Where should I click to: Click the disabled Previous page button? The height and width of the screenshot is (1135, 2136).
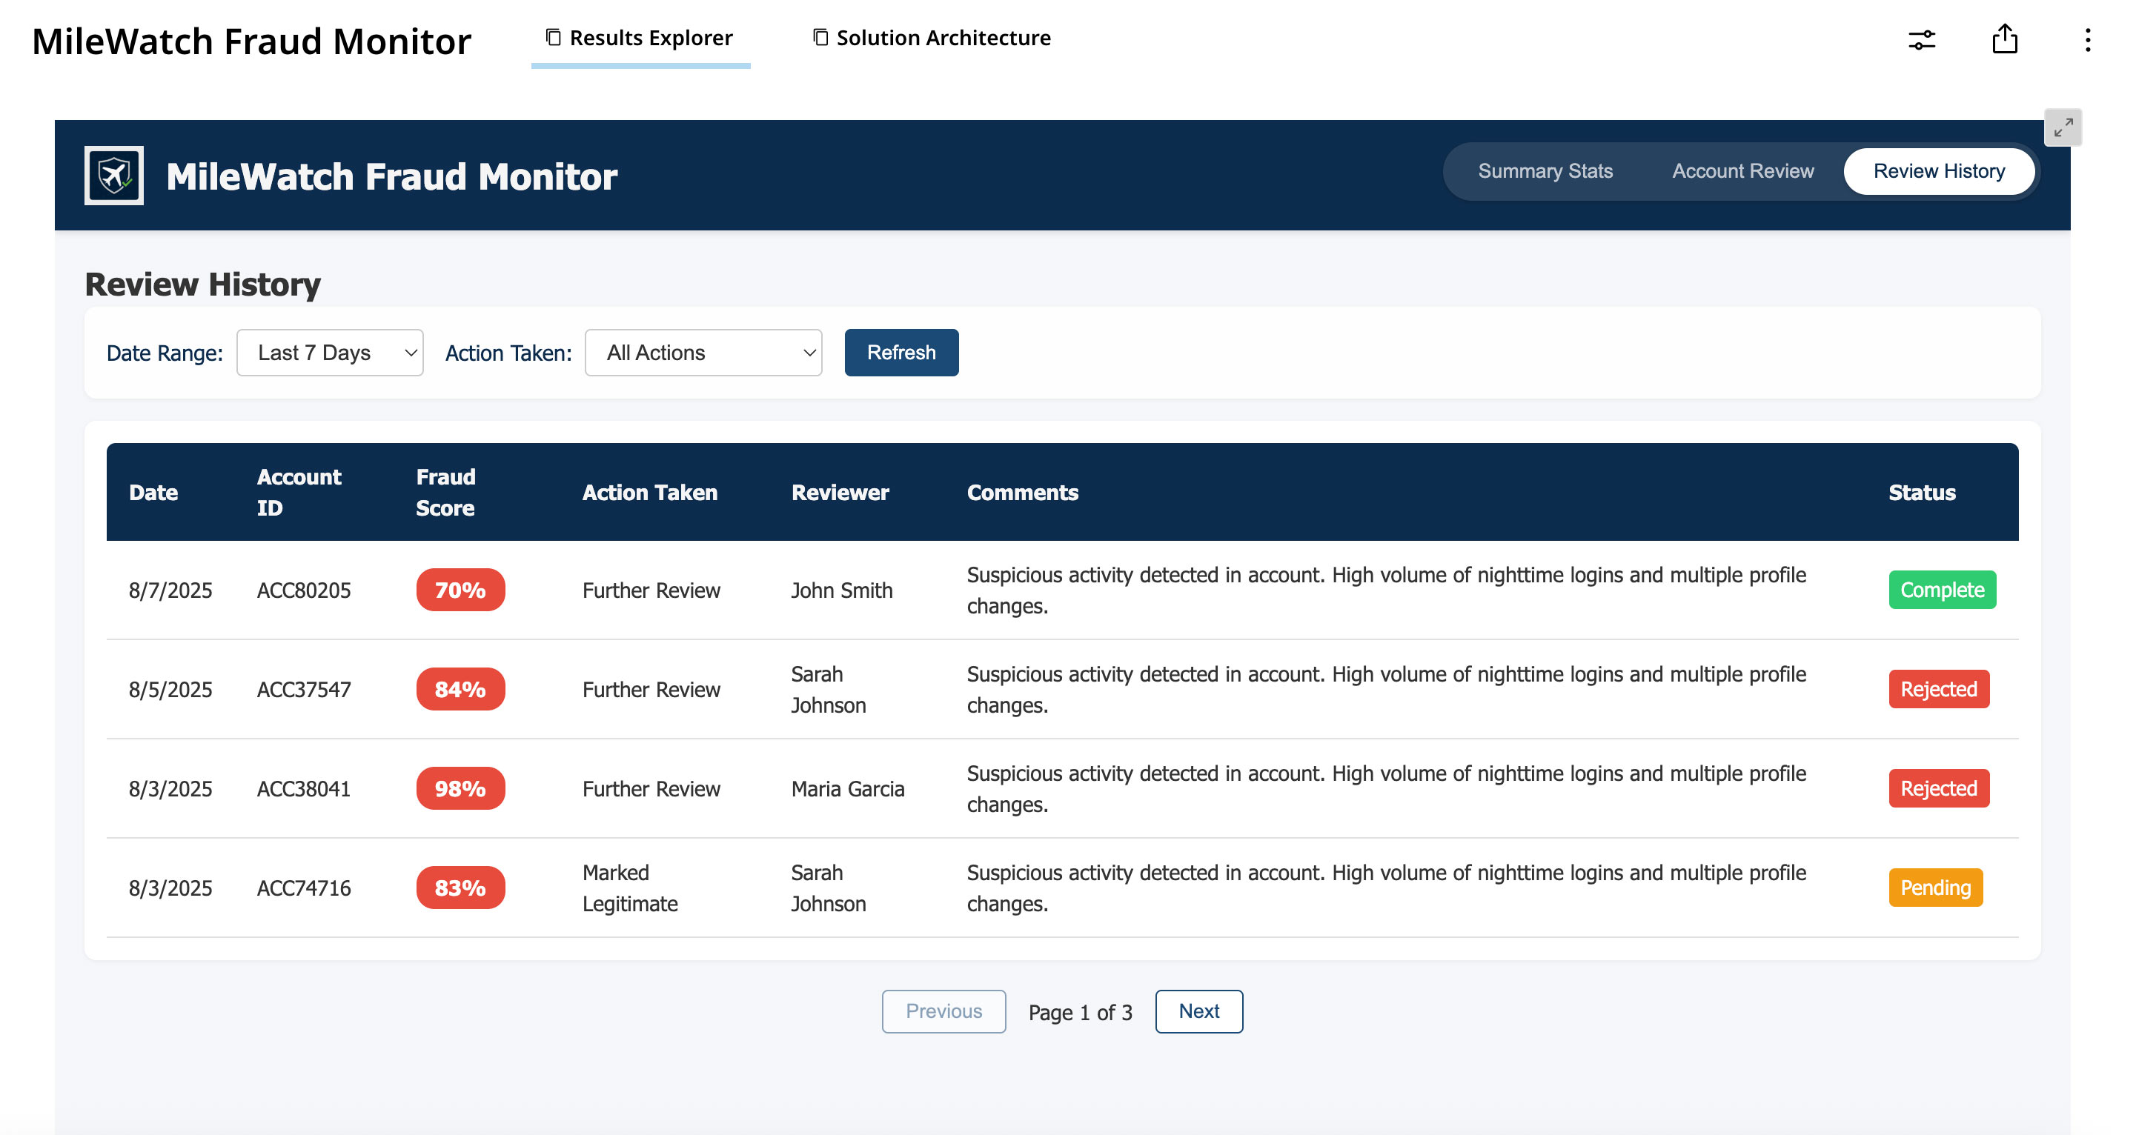point(943,1011)
